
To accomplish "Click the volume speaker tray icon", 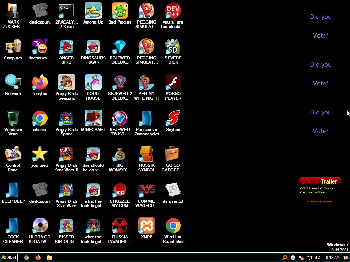I will pos(318,258).
